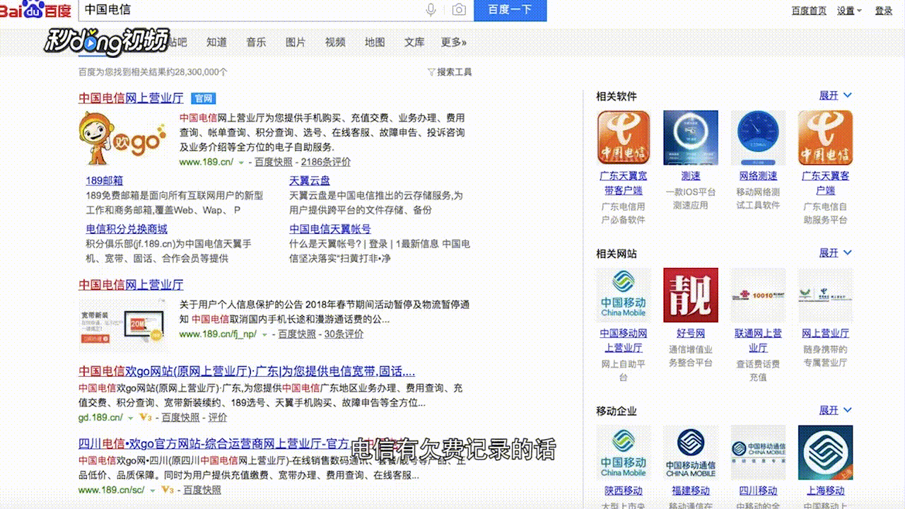This screenshot has width=905, height=509.
Task: Open the 189邮箱 sublink
Action: (104, 180)
